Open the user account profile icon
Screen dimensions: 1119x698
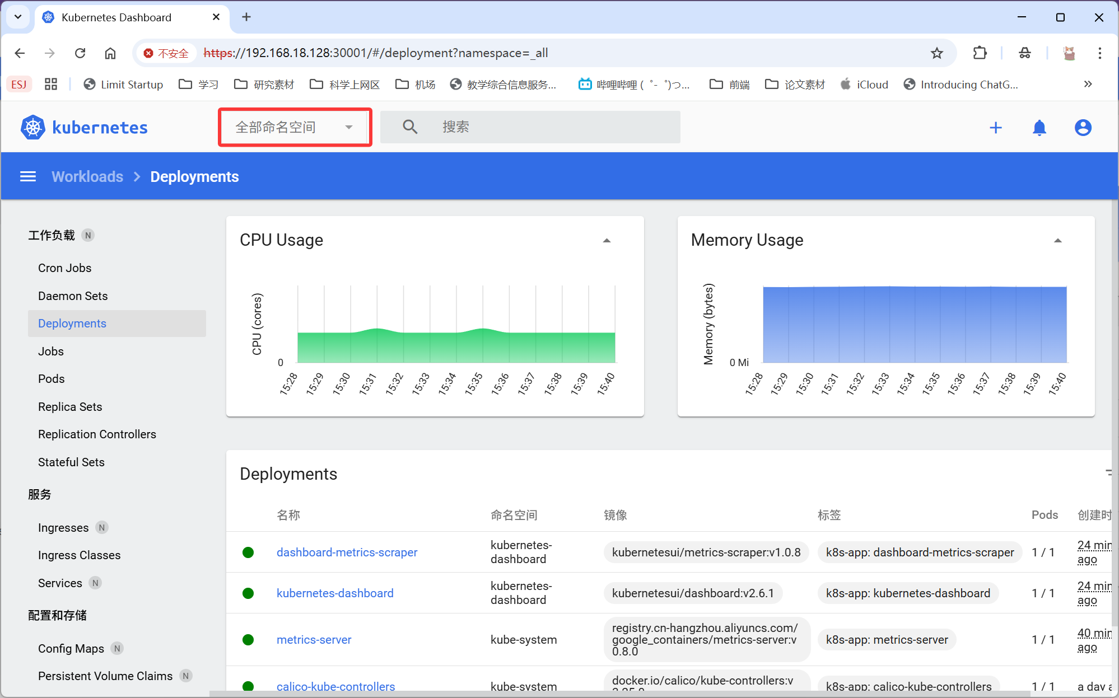tap(1083, 128)
